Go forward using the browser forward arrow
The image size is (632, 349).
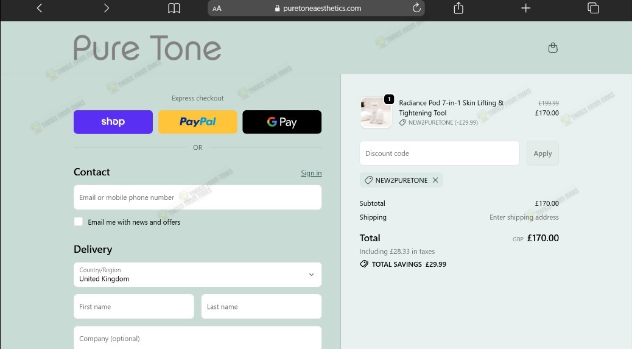106,8
